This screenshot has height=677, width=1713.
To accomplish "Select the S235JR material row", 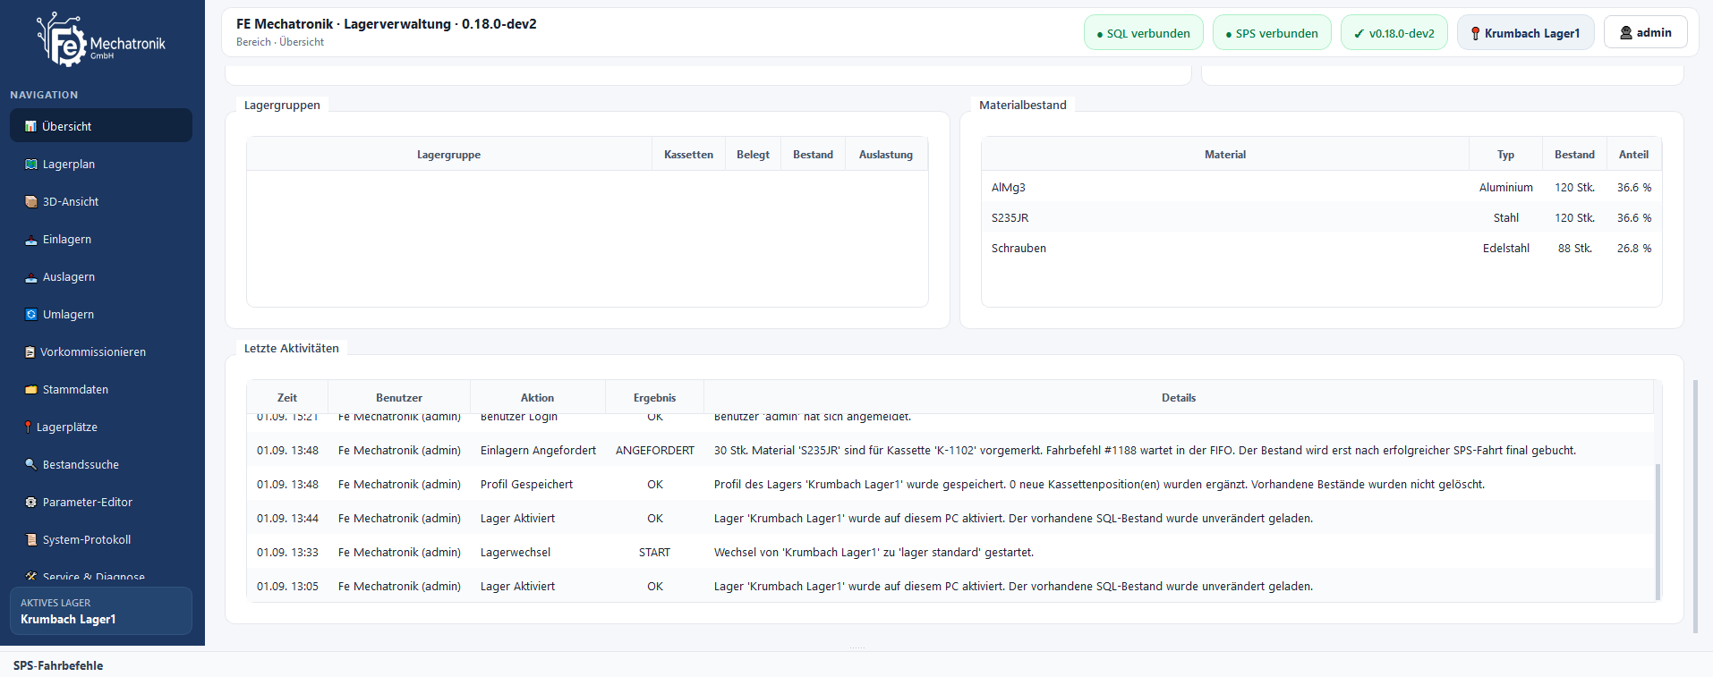I will (1322, 218).
